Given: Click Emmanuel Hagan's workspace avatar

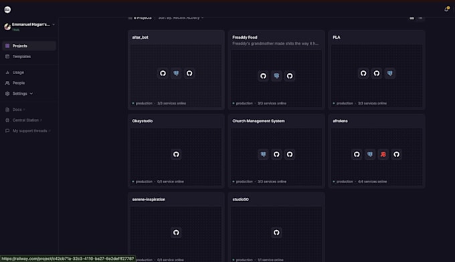Looking at the screenshot, I should coord(7,27).
